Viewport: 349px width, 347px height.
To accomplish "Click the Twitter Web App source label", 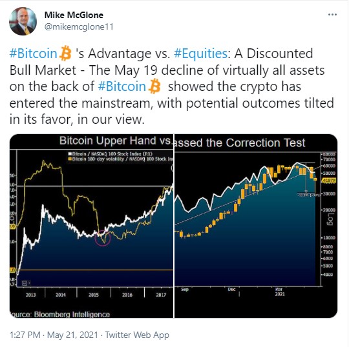I will coord(137,335).
